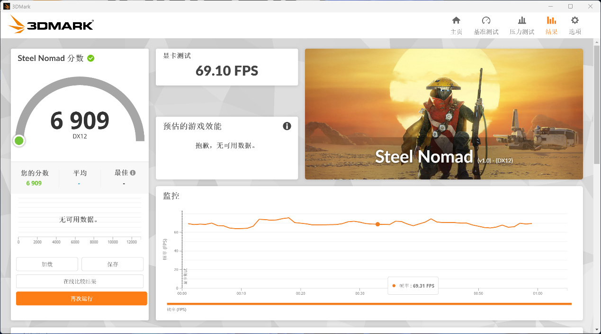The width and height of the screenshot is (601, 334).
Task: Click the Steel Nomad preview image
Action: (x=444, y=114)
